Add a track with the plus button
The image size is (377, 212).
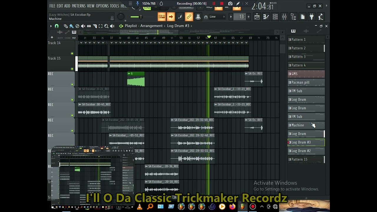tap(52, 37)
